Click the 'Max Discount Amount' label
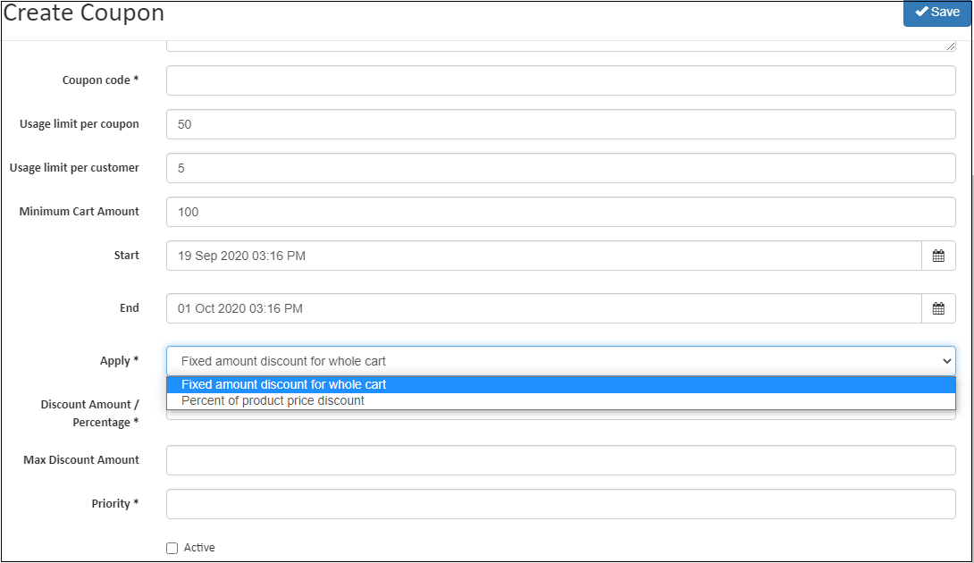Viewport: 974px width, 563px height. [81, 460]
